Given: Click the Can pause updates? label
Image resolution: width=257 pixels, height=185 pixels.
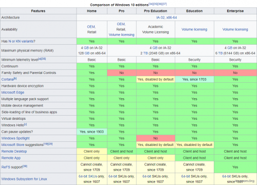Looking at the screenshot, I should click(17, 132).
